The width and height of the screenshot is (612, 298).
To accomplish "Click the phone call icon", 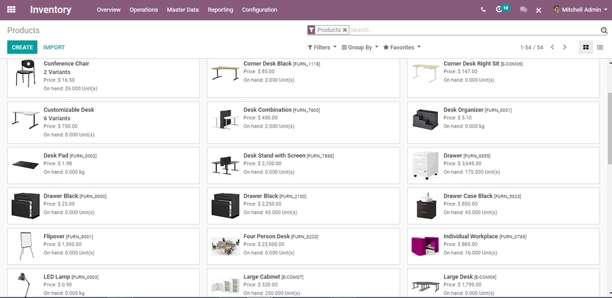I will (483, 10).
